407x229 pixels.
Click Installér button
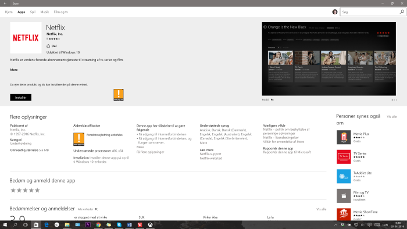pos(21,98)
